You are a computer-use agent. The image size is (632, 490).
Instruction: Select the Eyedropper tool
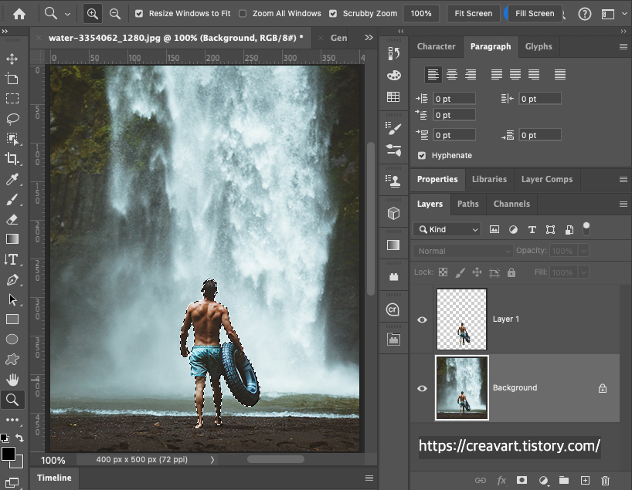(12, 179)
